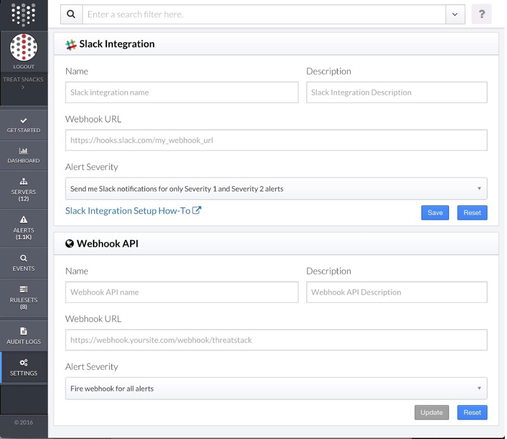This screenshot has width=507, height=439.
Task: Click the Webhook API Description field
Action: pyautogui.click(x=397, y=292)
